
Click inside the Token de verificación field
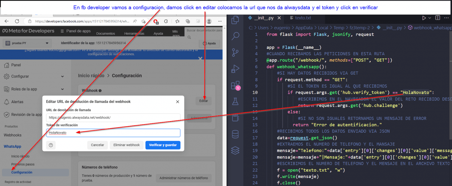(113, 133)
